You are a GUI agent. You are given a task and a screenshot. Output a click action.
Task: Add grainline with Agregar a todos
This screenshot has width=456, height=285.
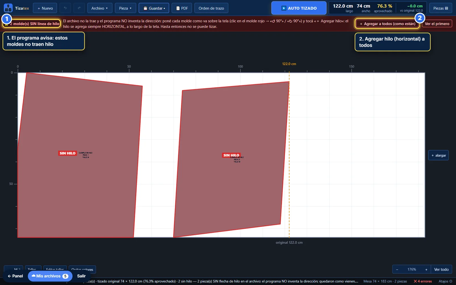387,24
